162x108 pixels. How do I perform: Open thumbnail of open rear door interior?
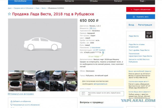pos(43,86)
